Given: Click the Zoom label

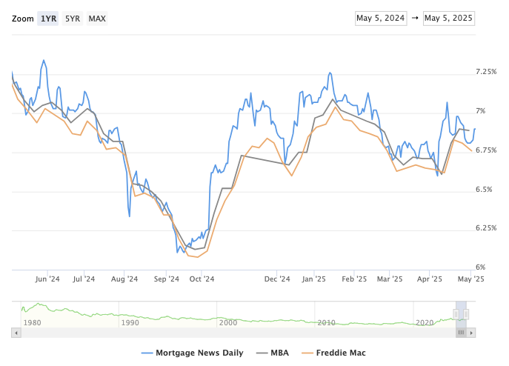Looking at the screenshot, I should point(23,19).
